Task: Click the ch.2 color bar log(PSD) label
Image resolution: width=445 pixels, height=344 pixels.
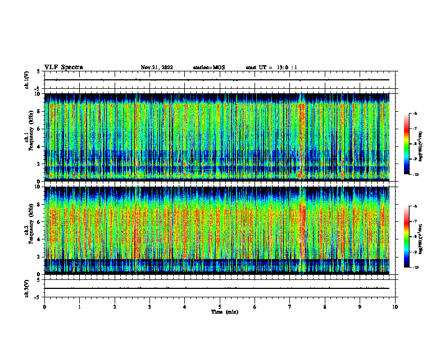Action: coord(420,239)
